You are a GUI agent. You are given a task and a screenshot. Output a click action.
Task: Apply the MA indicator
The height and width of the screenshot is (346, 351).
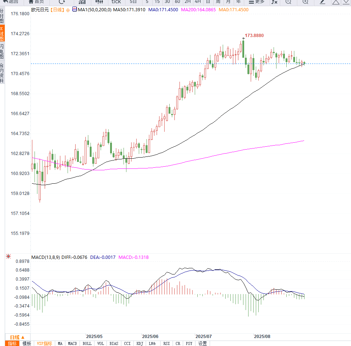(x=60, y=343)
